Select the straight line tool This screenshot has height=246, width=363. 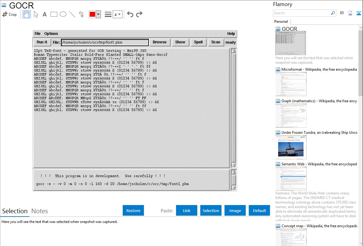[x=72, y=14]
